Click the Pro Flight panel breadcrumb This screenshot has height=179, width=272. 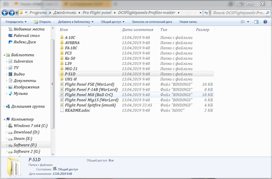(97, 13)
